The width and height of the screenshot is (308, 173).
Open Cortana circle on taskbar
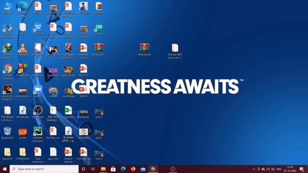(83, 169)
